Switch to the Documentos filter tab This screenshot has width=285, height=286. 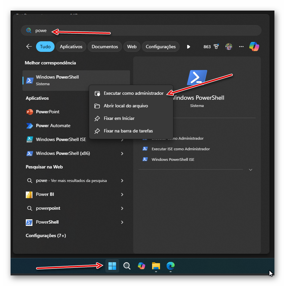pyautogui.click(x=105, y=47)
